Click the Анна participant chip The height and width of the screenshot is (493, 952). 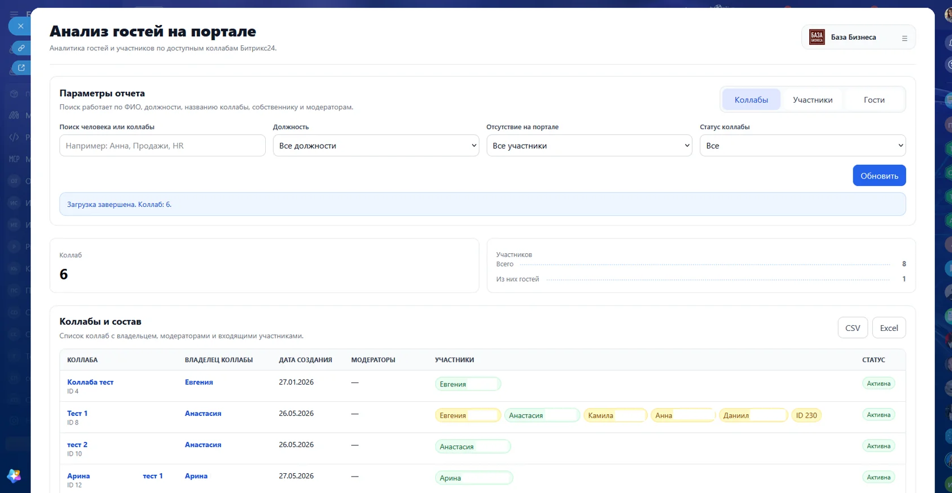683,415
